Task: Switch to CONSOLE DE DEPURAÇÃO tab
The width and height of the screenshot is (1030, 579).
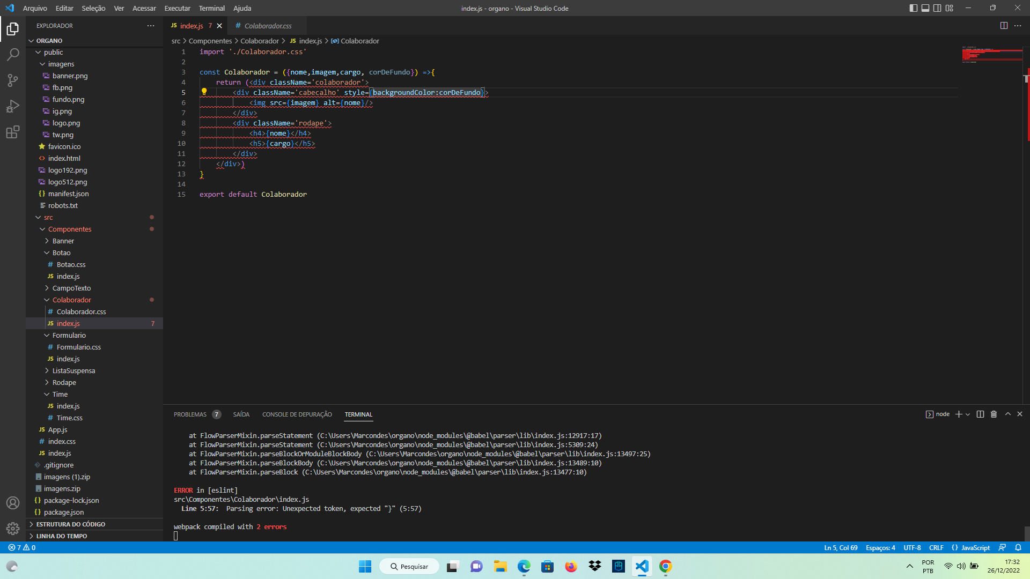Action: (x=297, y=414)
